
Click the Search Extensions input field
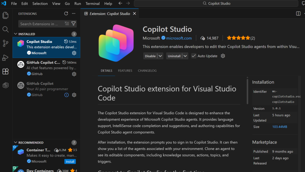click(x=41, y=24)
